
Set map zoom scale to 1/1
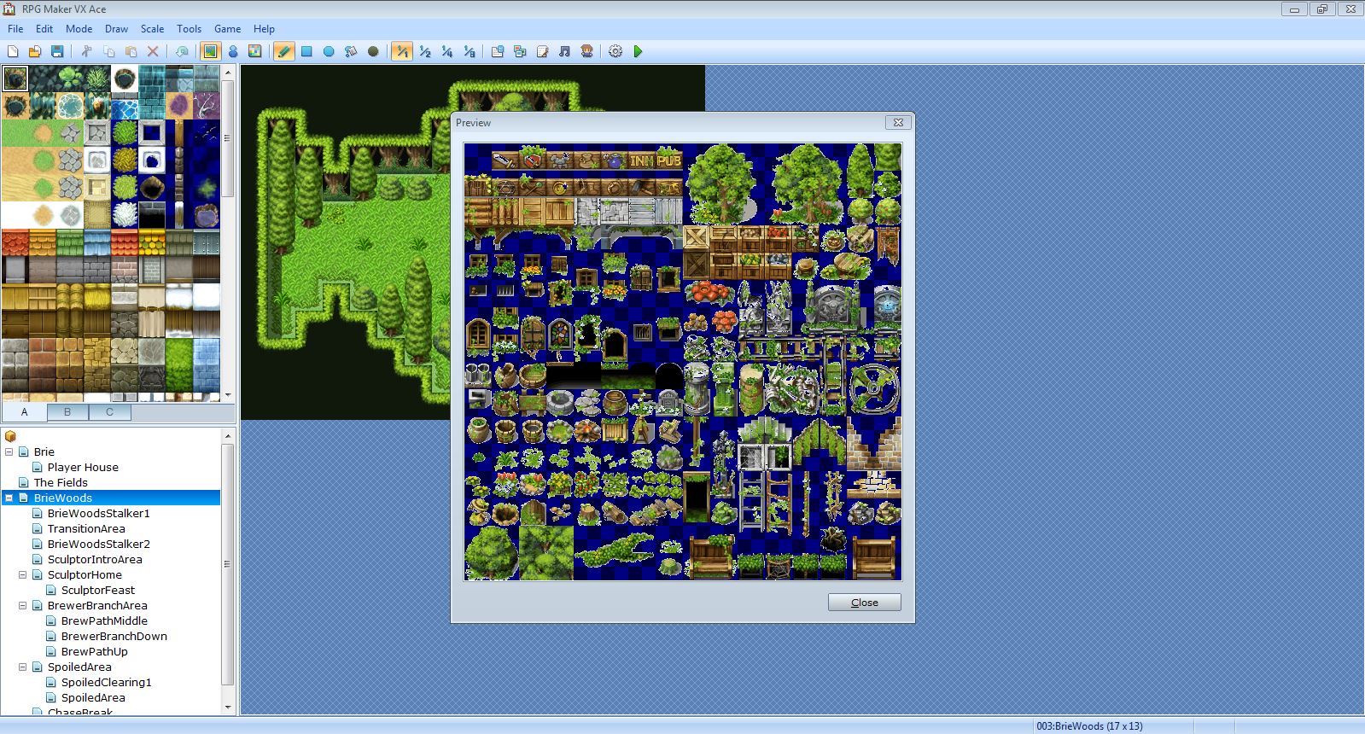point(402,51)
